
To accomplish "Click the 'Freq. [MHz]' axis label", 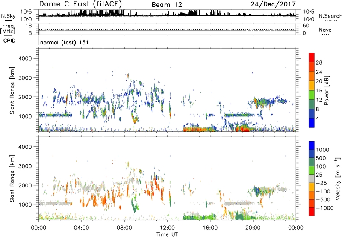I will pyautogui.click(x=8, y=29).
